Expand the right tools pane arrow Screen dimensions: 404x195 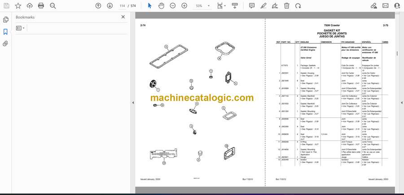(x=401, y=103)
